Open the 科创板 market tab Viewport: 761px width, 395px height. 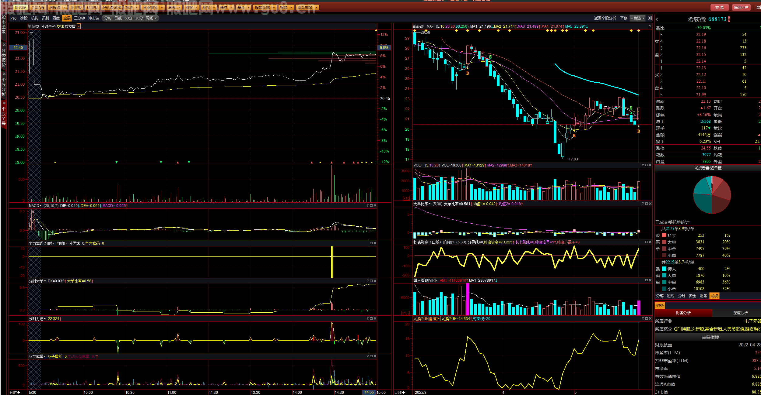[92, 8]
